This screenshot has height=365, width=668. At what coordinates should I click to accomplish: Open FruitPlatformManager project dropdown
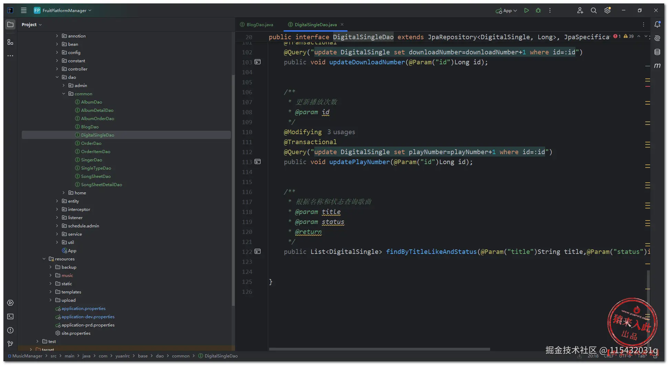[x=63, y=10]
